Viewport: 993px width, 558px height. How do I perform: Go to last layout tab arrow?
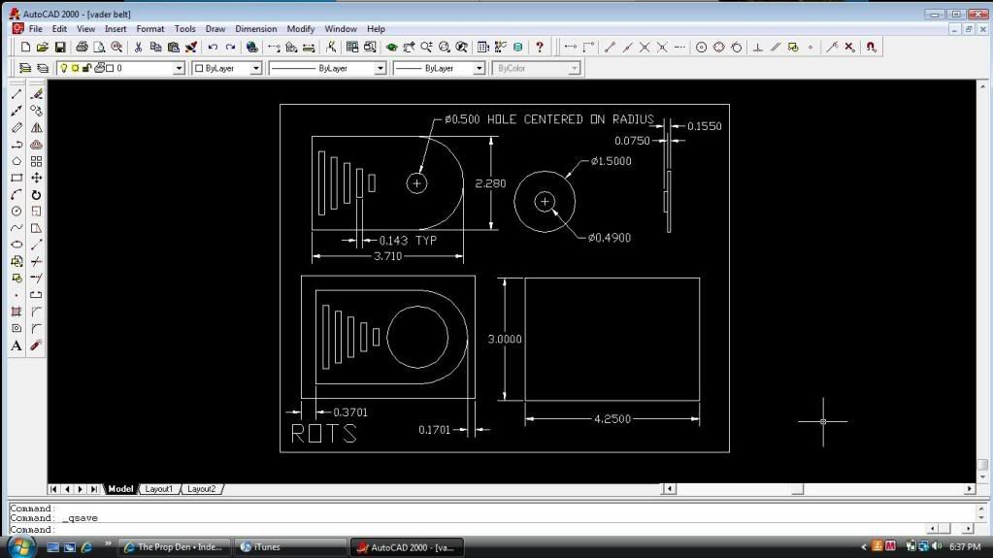tap(94, 489)
